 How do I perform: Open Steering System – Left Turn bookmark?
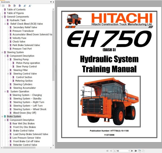[x=28, y=106]
